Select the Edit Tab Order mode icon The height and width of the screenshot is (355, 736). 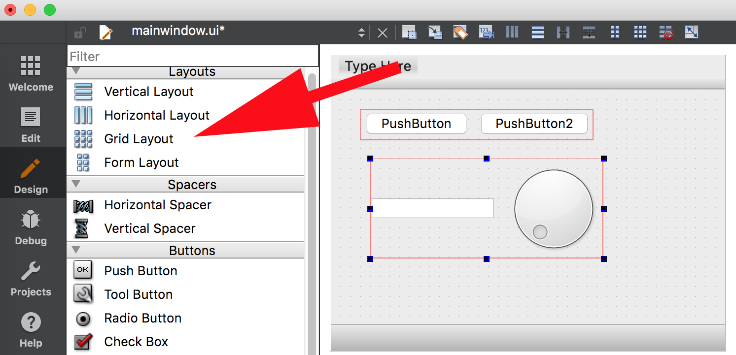click(x=487, y=32)
